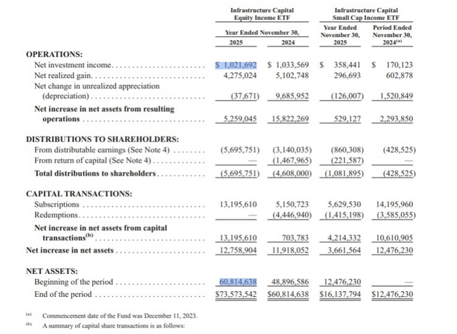Click the (3,585,055) redemptions figure
Image resolution: width=457 pixels, height=334 pixels.
[x=396, y=216]
